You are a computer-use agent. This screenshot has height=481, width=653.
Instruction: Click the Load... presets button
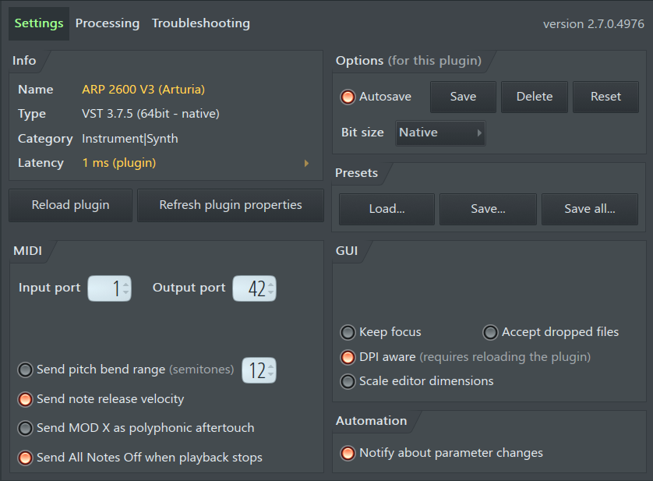(387, 209)
